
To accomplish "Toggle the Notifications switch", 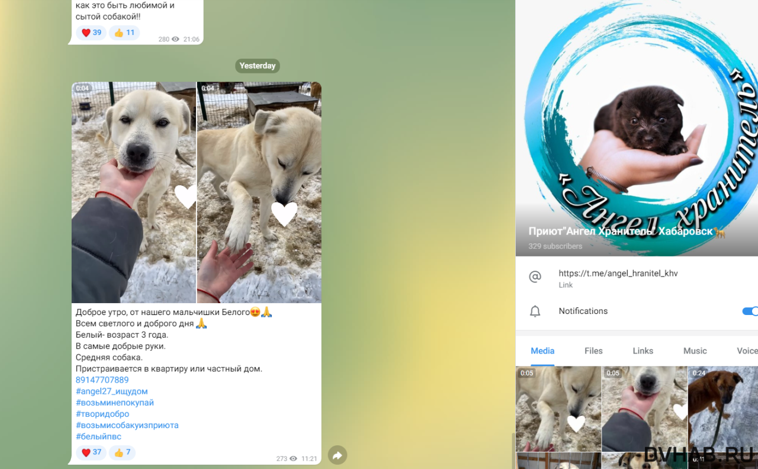I will click(750, 311).
